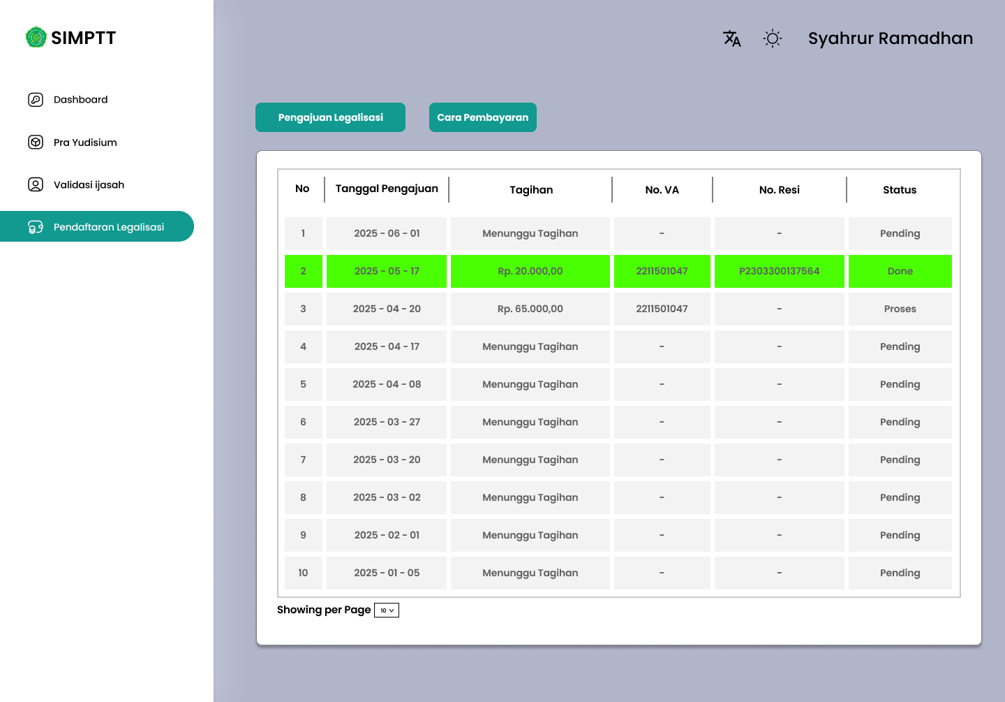Open the language translation icon
Image resolution: width=1005 pixels, height=702 pixels.
tap(732, 38)
